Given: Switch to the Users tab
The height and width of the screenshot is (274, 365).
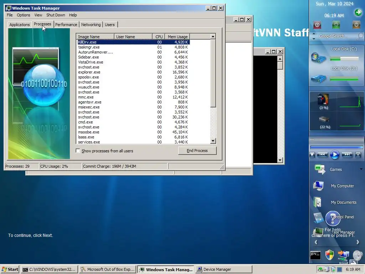Looking at the screenshot, I should (x=110, y=25).
